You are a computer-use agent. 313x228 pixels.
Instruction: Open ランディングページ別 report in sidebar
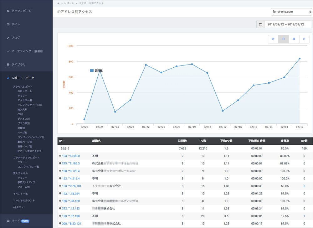tap(29, 105)
